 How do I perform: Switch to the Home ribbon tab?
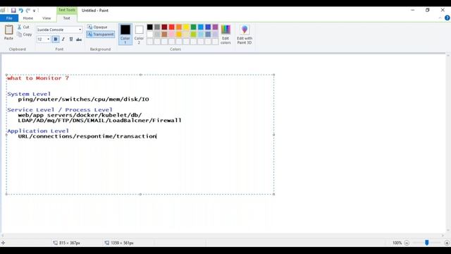click(28, 18)
